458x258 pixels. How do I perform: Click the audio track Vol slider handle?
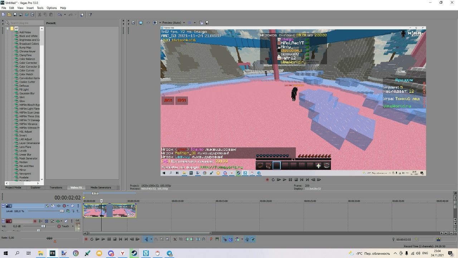coord(43,226)
